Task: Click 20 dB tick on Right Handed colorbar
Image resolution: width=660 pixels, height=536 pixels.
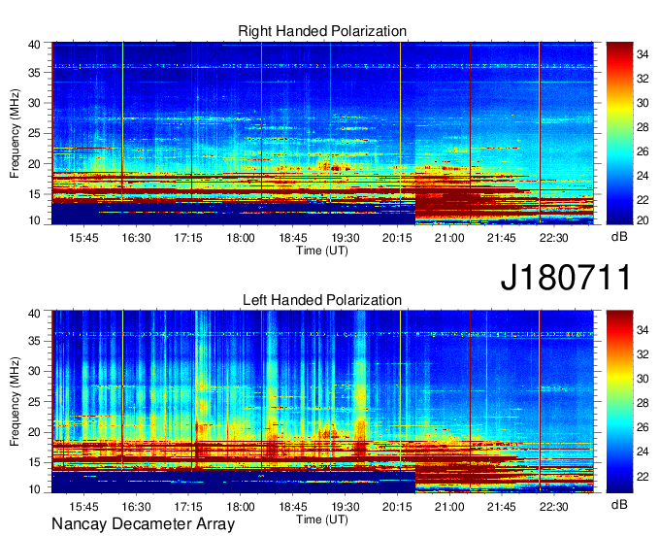Action: [643, 219]
